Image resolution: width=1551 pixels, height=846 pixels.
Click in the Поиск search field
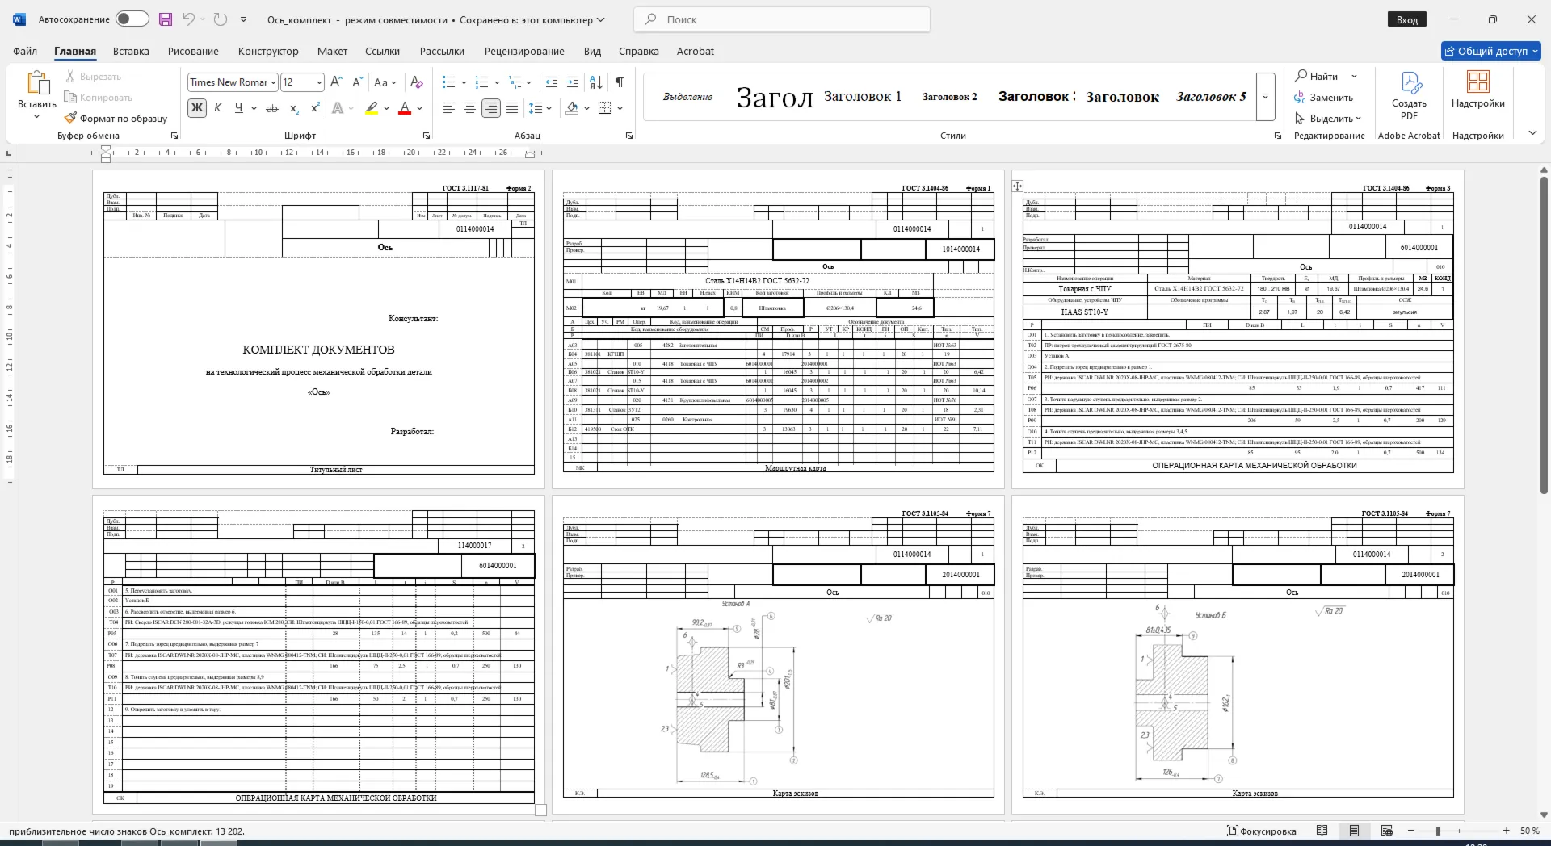(x=782, y=19)
